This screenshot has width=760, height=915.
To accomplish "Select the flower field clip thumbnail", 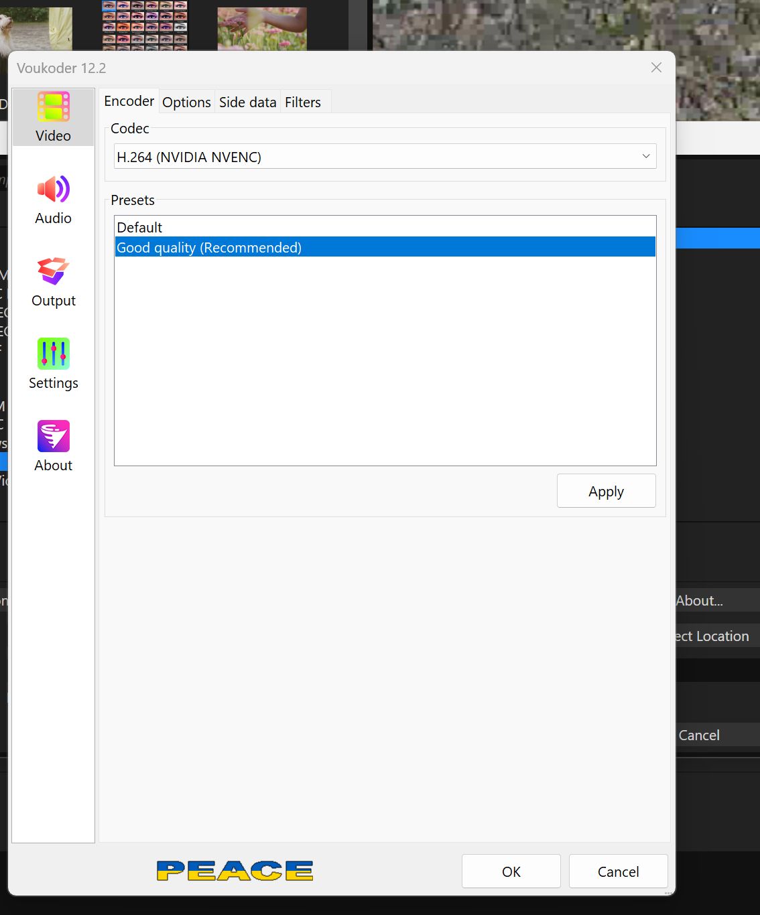I will point(262,29).
